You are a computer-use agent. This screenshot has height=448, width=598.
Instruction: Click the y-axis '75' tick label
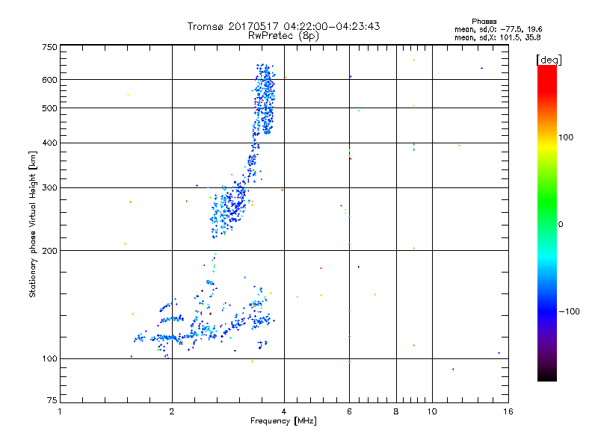point(52,400)
